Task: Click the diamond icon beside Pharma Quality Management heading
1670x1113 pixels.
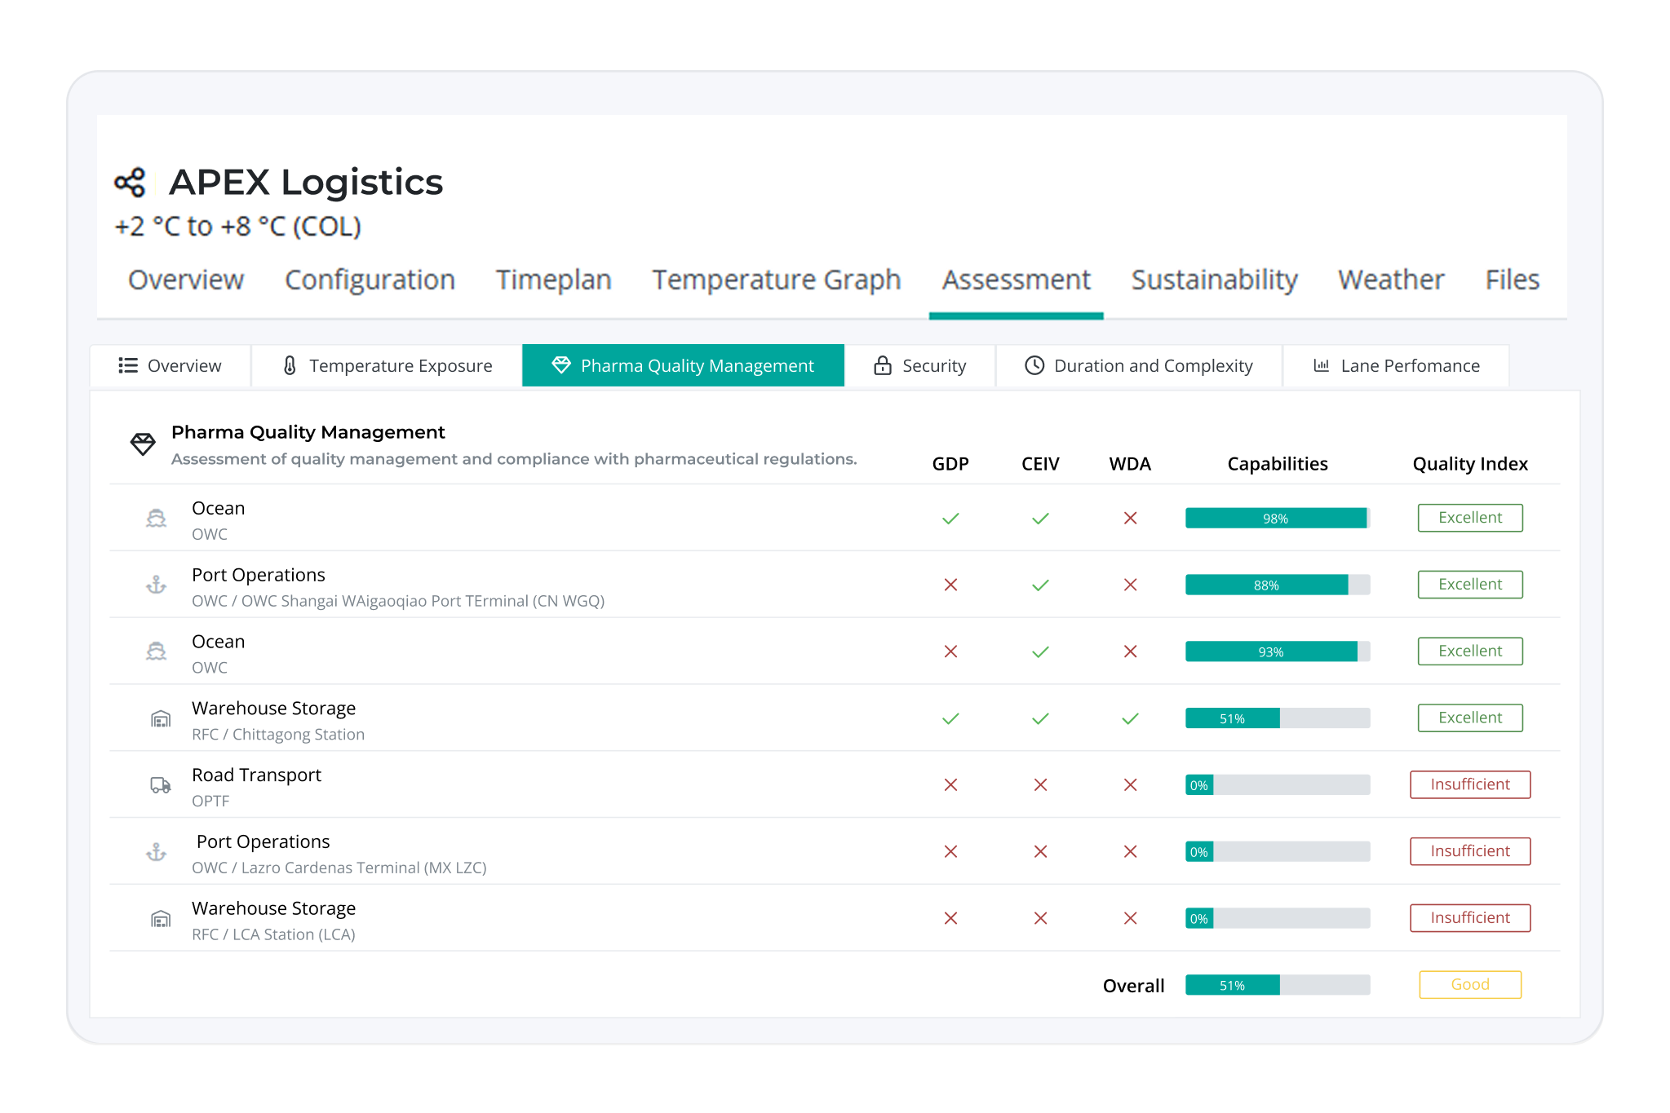Action: tap(143, 444)
